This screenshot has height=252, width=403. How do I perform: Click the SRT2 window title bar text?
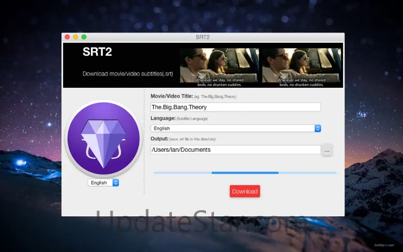202,37
